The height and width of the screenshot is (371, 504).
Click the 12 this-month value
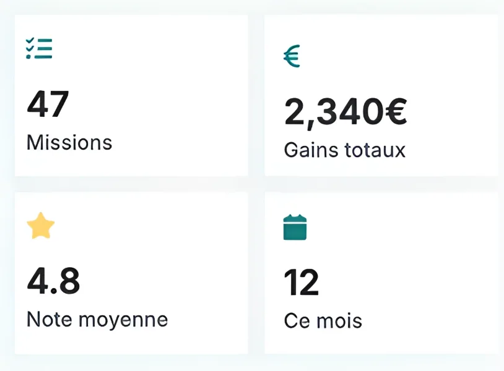(x=301, y=283)
